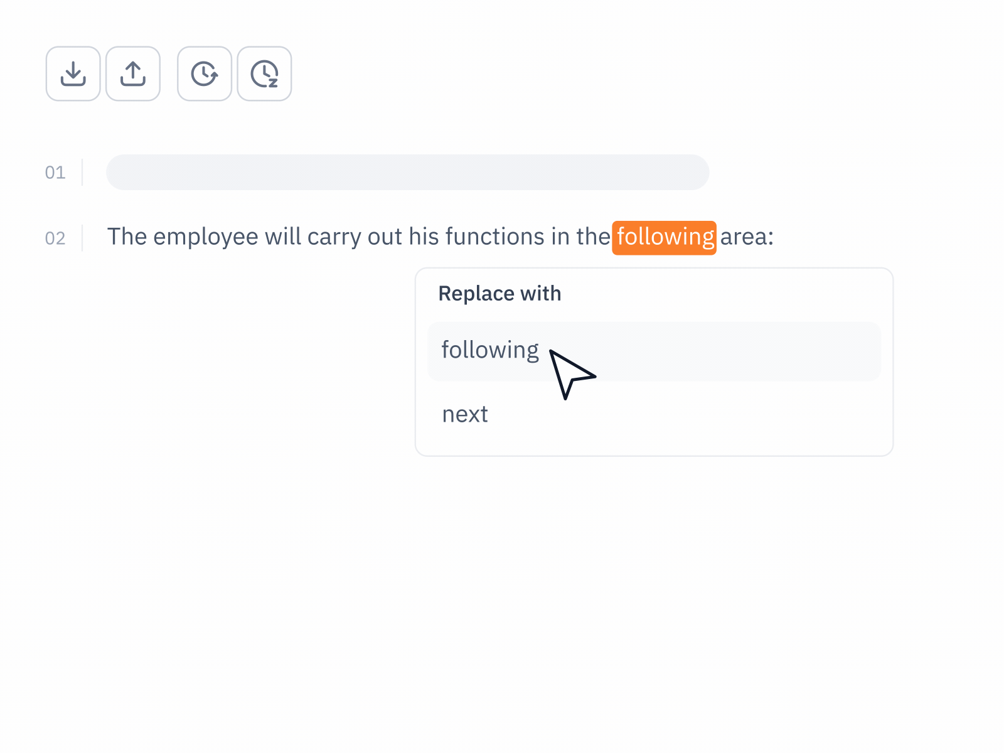1004x753 pixels.
Task: Choose "following" from the Replace with menu
Action: pos(490,350)
